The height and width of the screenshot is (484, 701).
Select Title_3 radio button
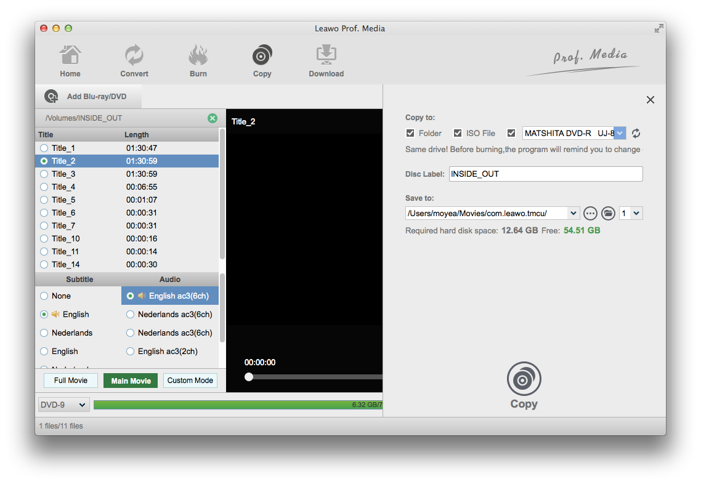coord(44,174)
